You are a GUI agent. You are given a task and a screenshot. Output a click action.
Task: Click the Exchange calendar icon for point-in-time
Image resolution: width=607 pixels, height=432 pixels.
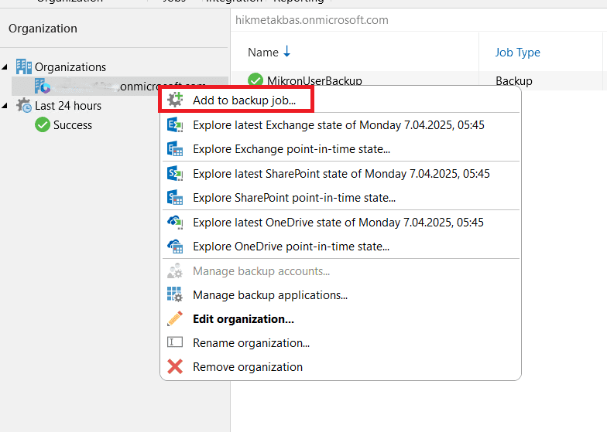tap(175, 149)
